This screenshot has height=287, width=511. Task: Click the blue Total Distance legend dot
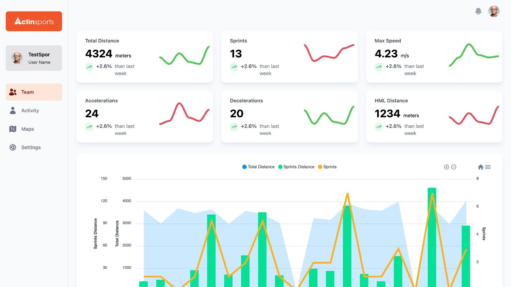pos(244,167)
